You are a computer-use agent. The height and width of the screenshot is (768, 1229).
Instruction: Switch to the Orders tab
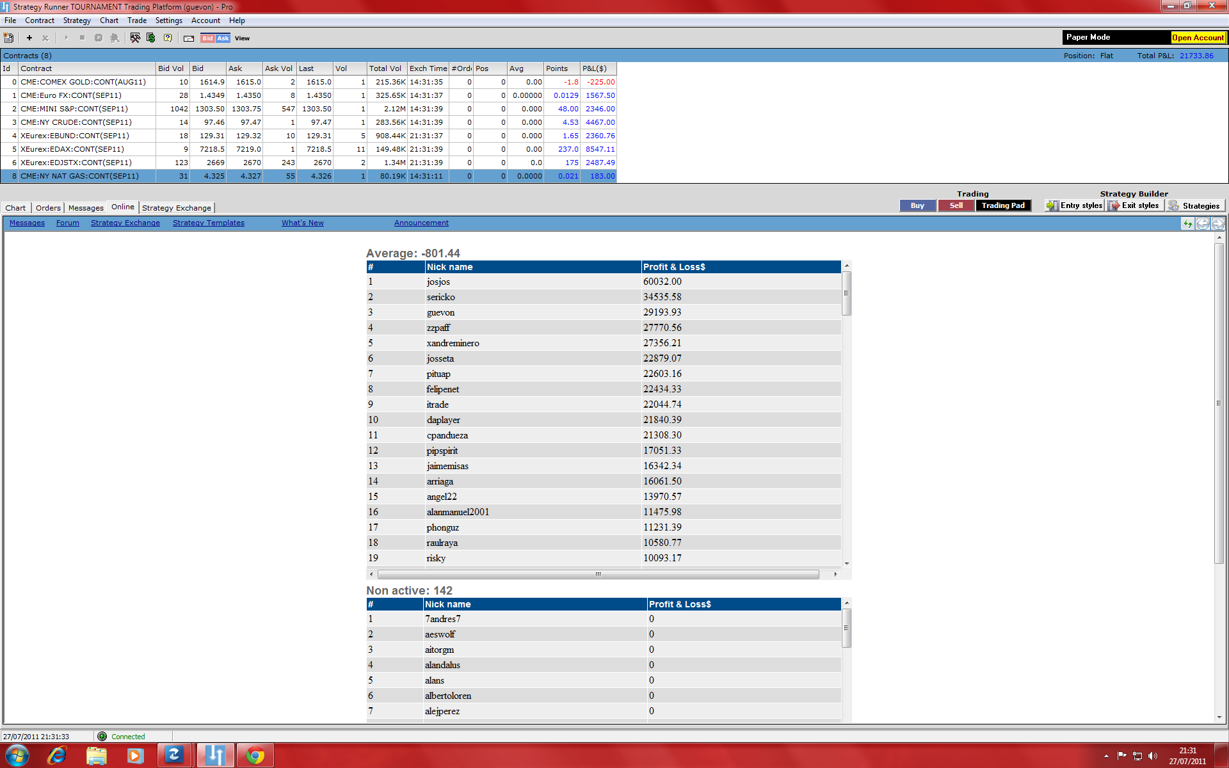pos(48,208)
